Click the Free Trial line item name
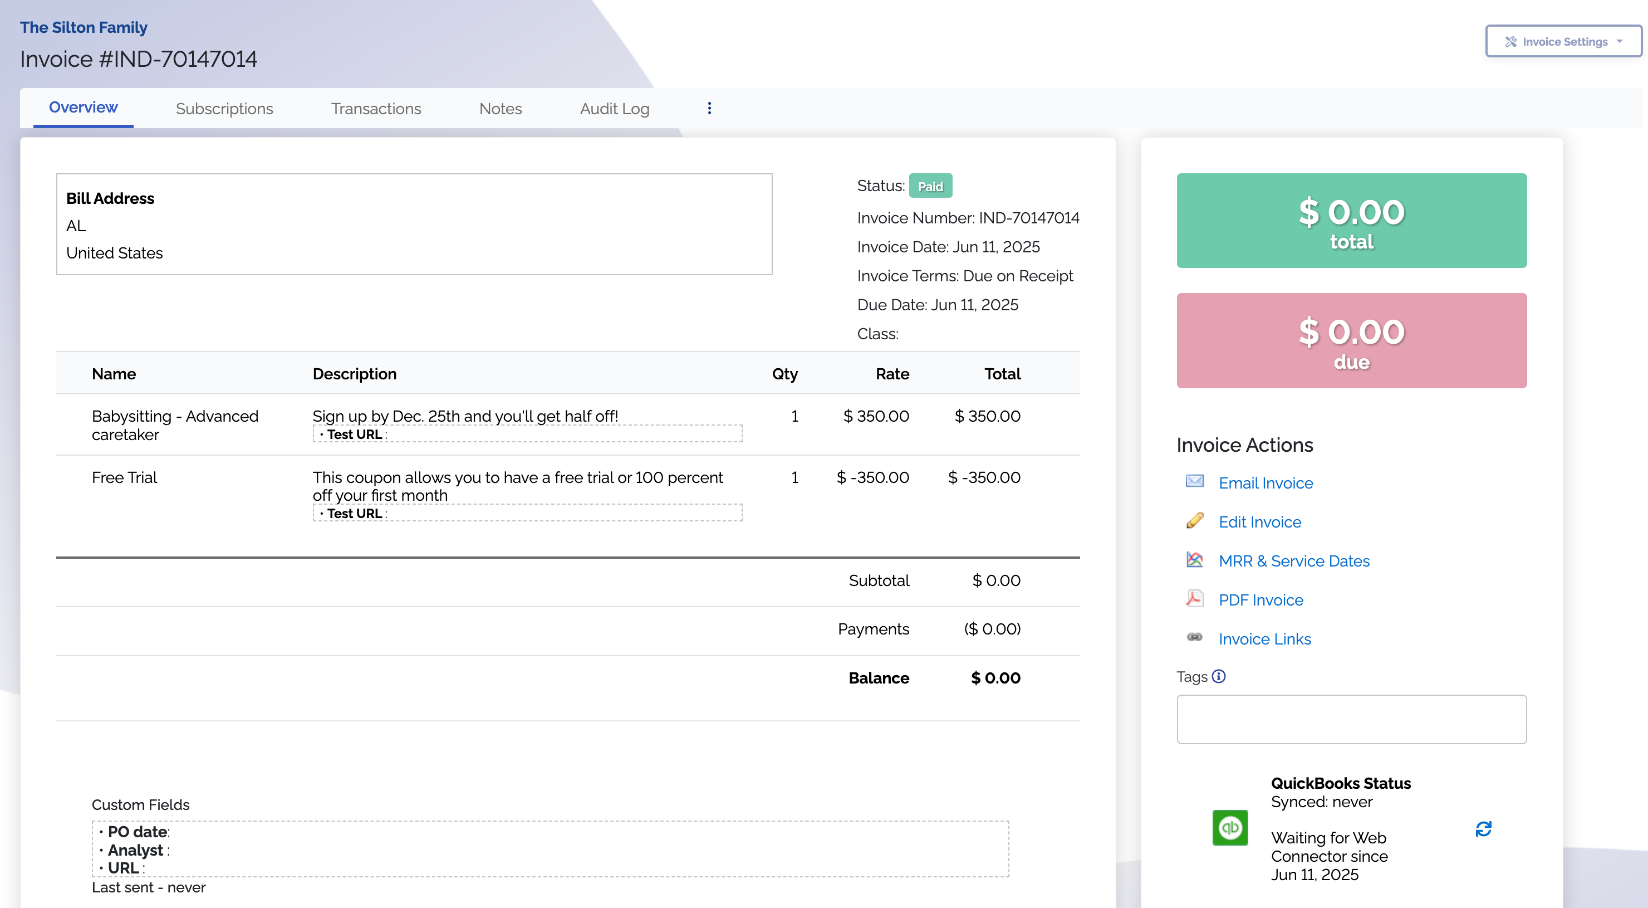The width and height of the screenshot is (1648, 908). (x=124, y=477)
